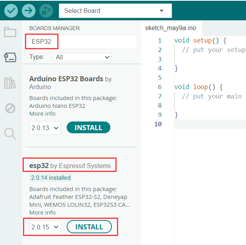Switch to the sketch_may9a.ino tab
246x245 pixels.
170,28
